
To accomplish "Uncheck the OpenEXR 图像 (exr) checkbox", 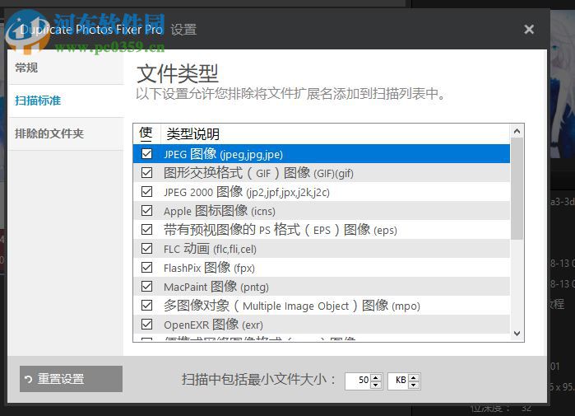I will point(146,325).
